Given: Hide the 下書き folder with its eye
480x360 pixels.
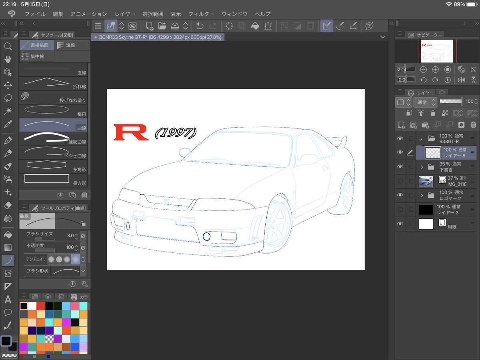Looking at the screenshot, I should [x=400, y=167].
